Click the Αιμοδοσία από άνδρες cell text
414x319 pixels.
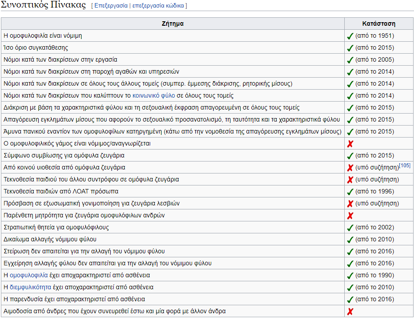[x=115, y=311]
